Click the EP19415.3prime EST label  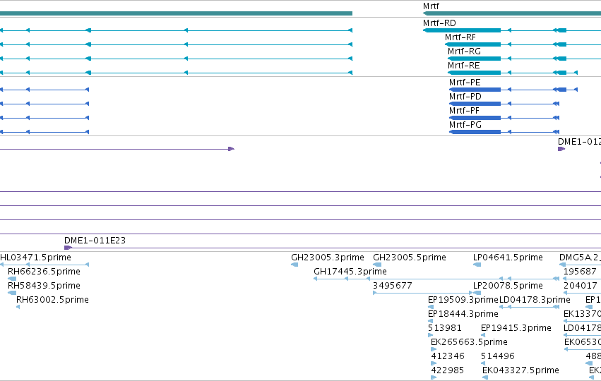coord(516,328)
